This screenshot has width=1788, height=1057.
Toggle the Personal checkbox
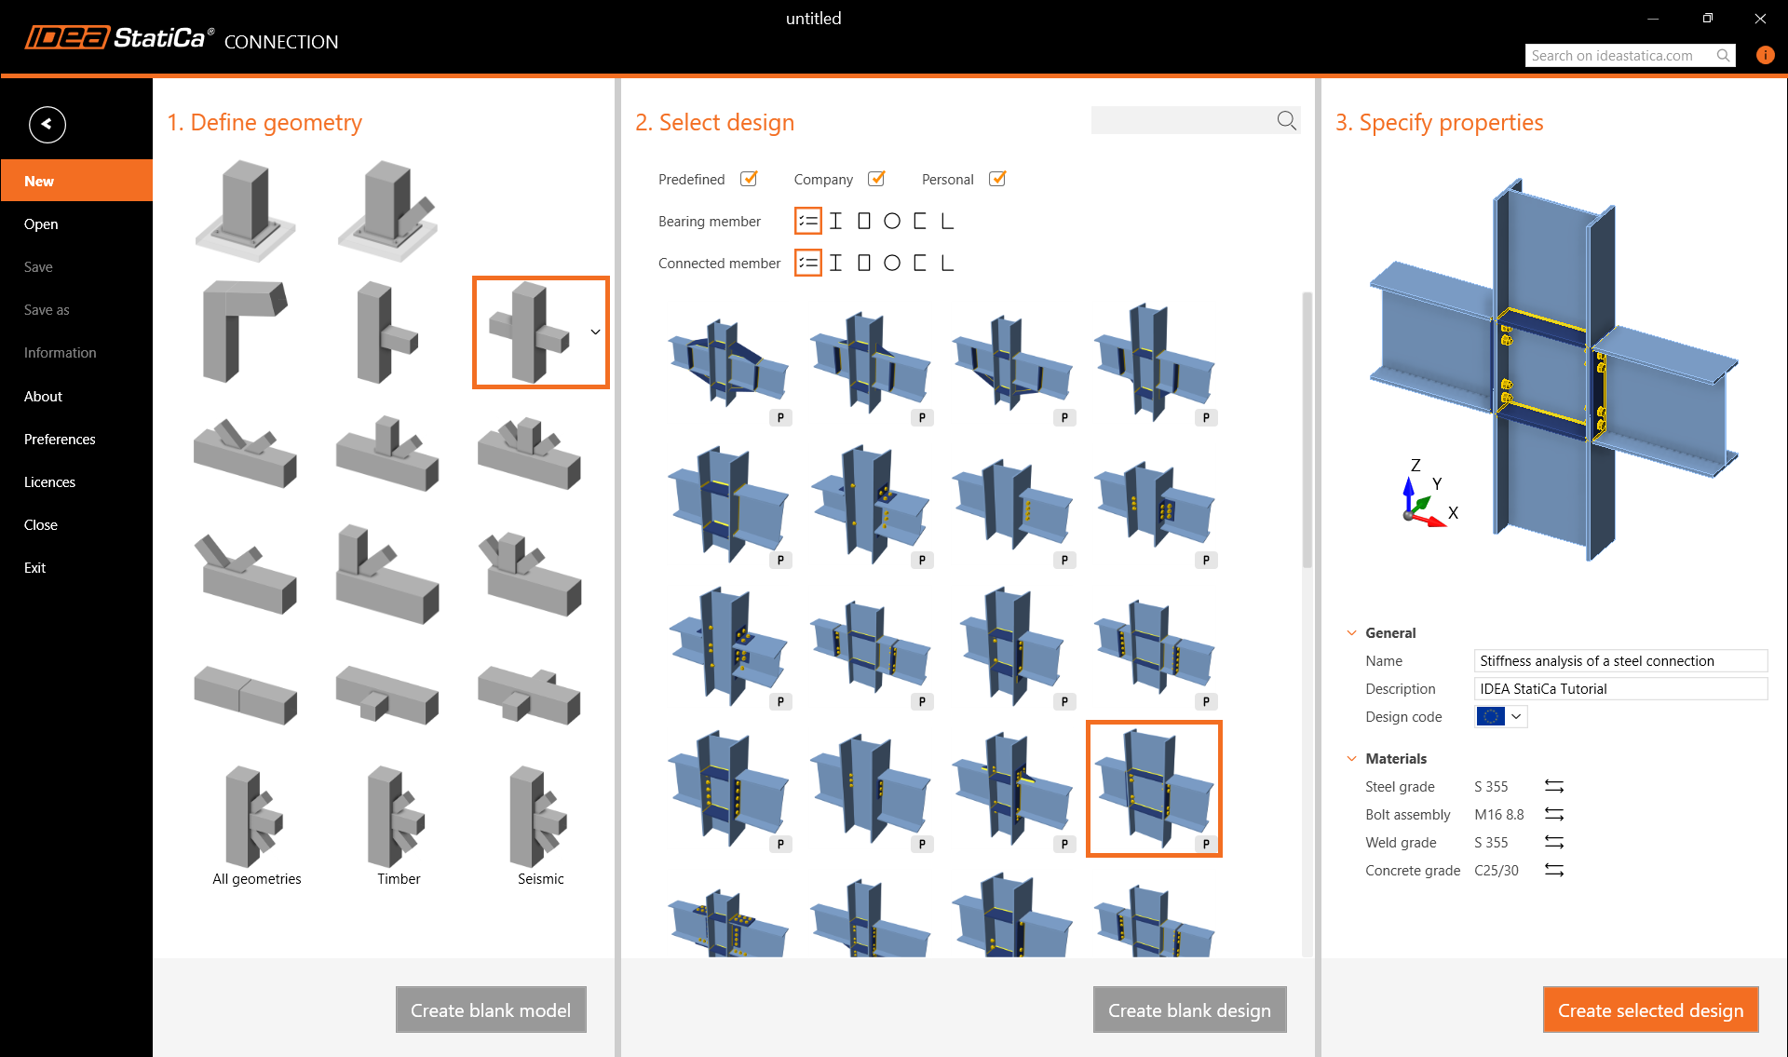point(997,179)
